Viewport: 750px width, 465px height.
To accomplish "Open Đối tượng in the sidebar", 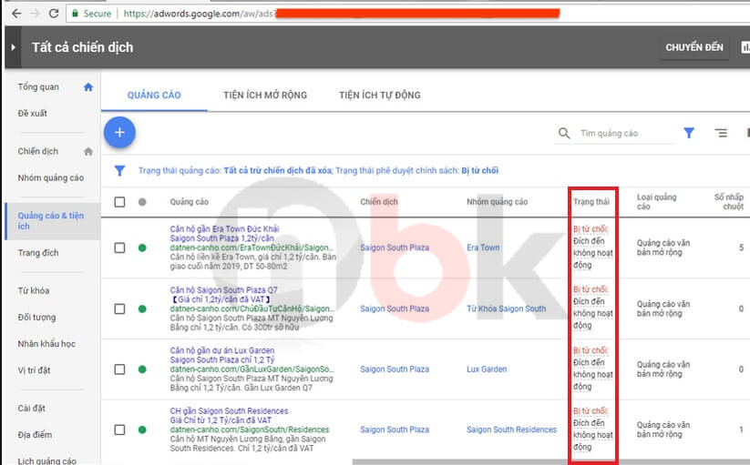I will [x=36, y=317].
